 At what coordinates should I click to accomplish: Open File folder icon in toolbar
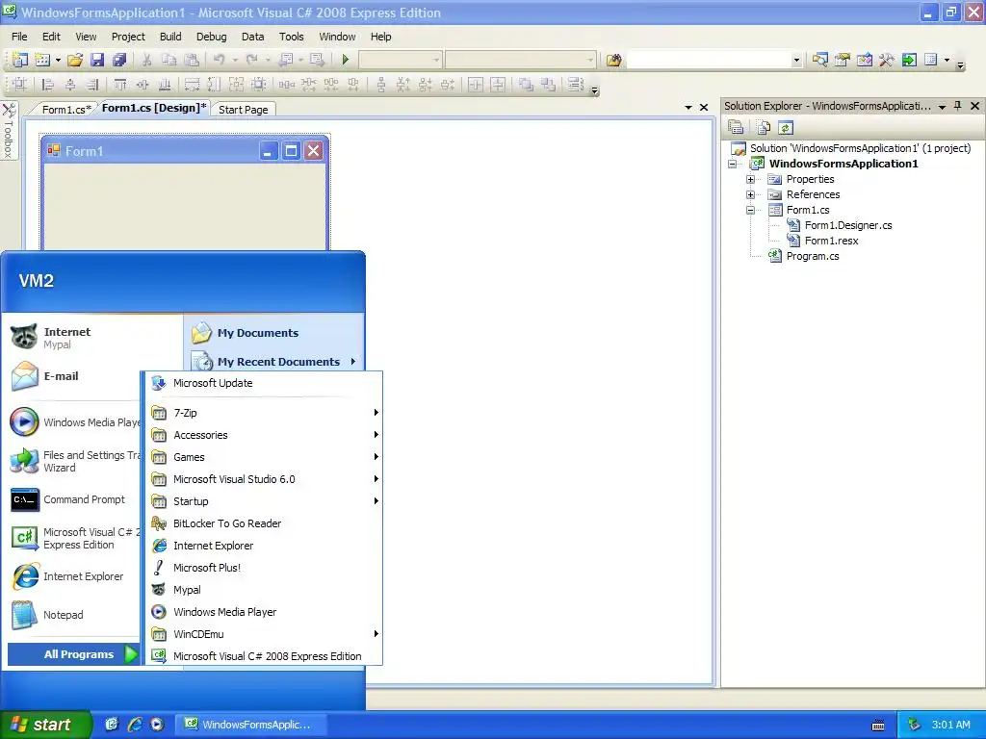pos(75,60)
